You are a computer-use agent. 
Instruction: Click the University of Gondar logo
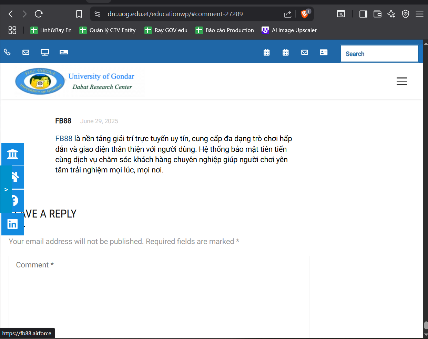40,81
